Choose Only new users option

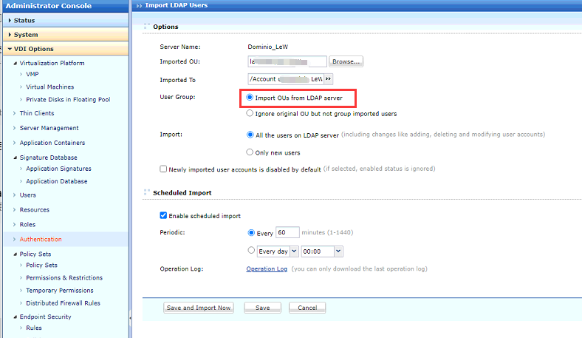(250, 152)
